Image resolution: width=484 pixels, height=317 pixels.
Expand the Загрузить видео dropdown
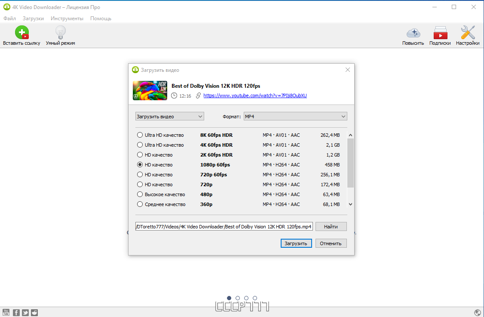coord(169,117)
